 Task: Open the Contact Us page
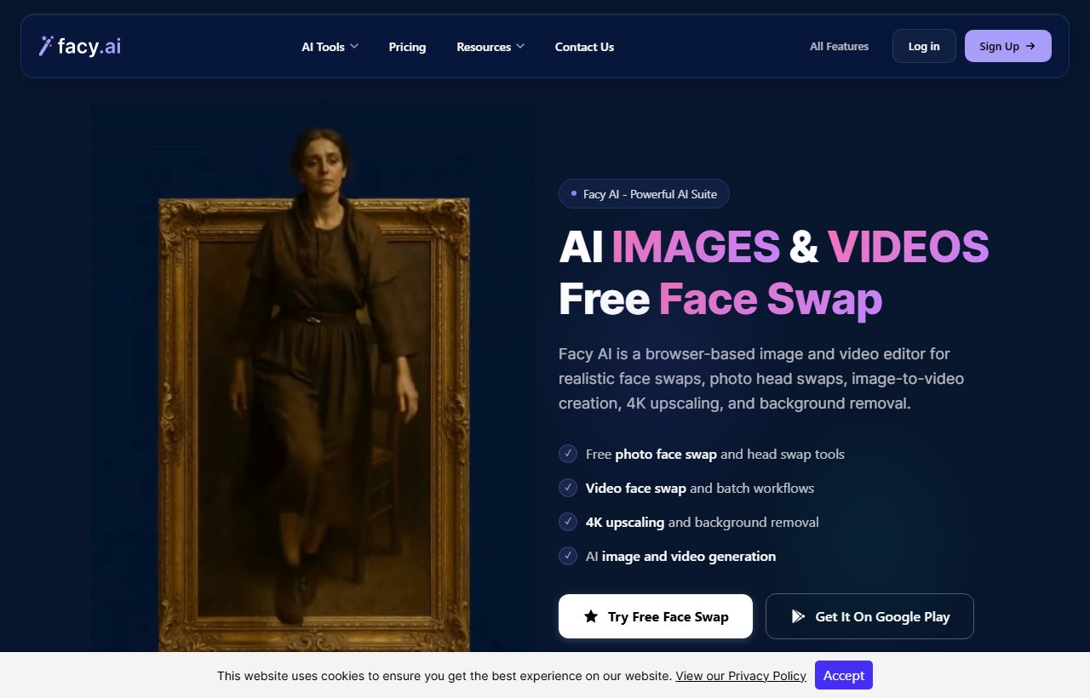point(584,47)
